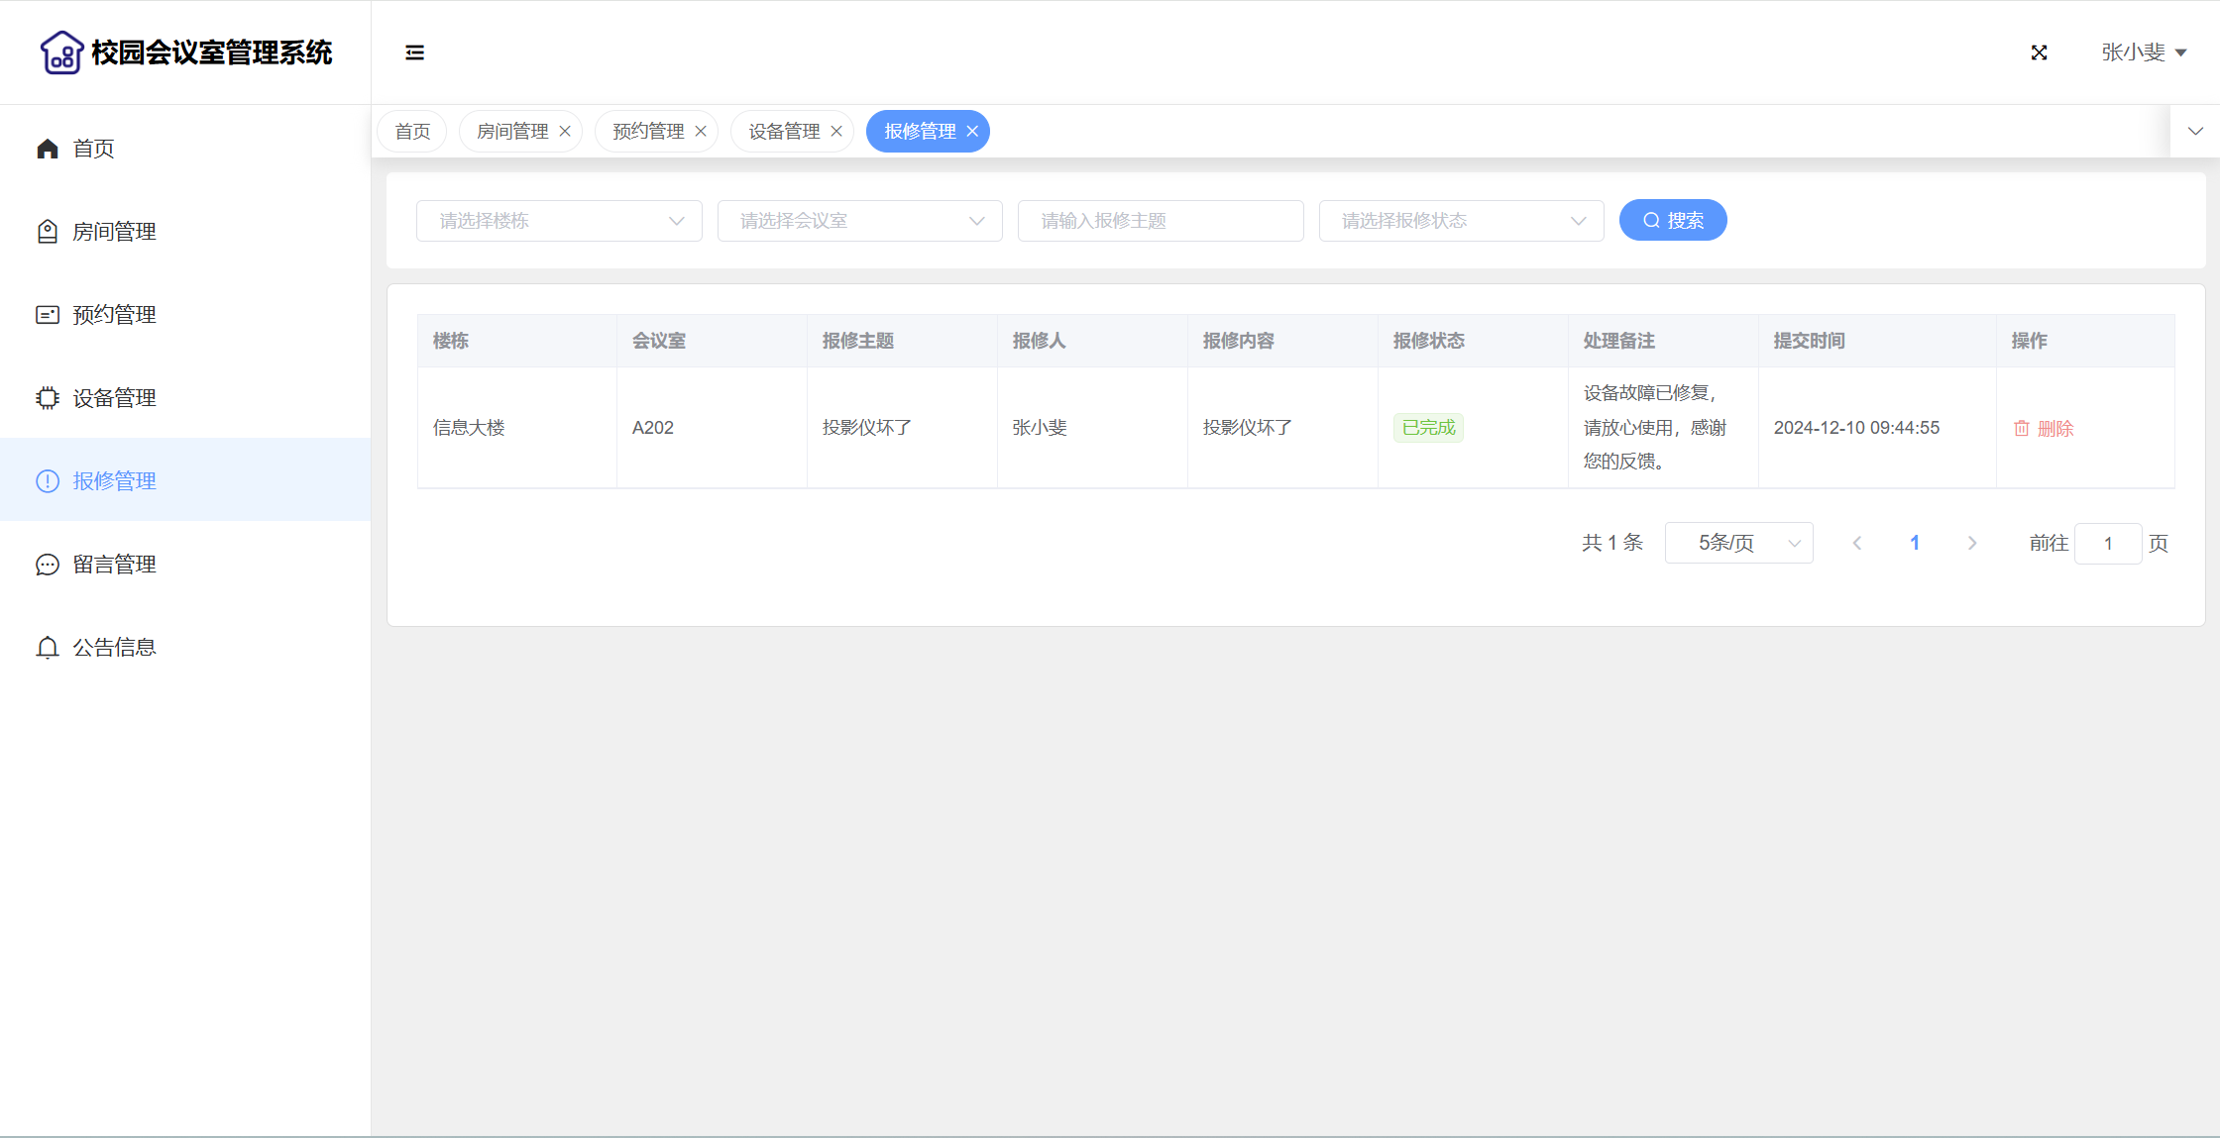Click the home icon in sidebar
Viewport: 2220px width, 1138px height.
[x=48, y=149]
